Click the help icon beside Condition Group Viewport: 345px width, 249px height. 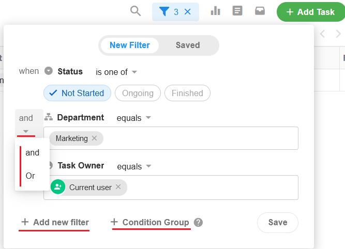[198, 223]
